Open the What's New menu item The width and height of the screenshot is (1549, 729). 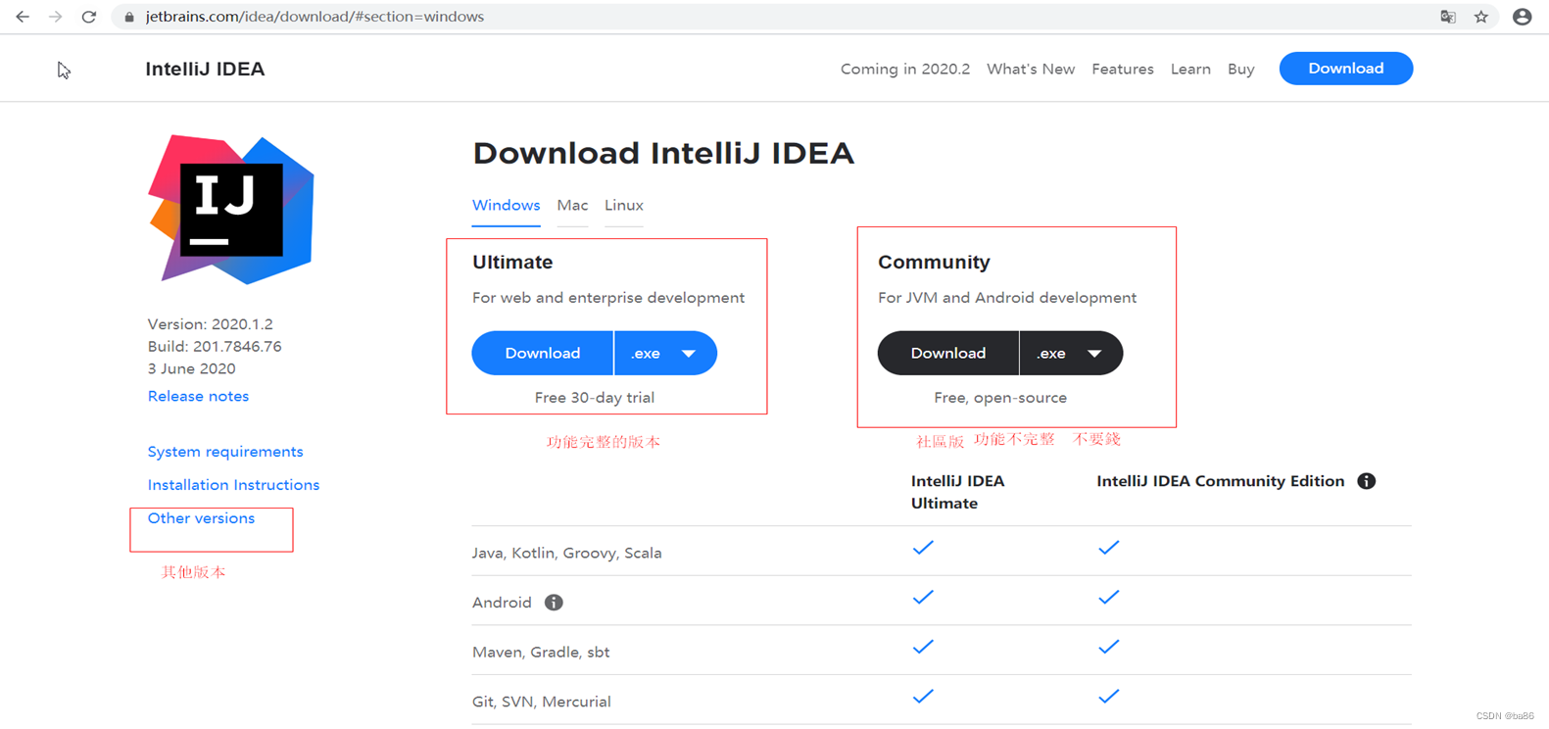point(1031,69)
